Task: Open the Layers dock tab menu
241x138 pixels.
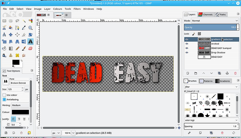Action: click(x=238, y=14)
